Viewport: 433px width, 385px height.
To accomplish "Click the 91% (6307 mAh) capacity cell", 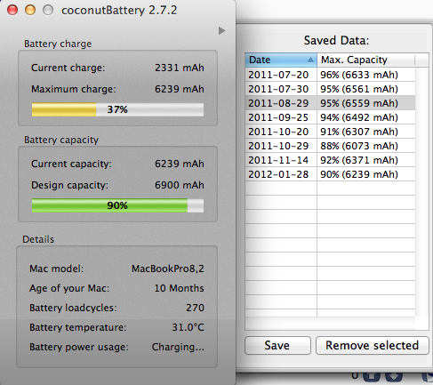I will click(x=366, y=132).
